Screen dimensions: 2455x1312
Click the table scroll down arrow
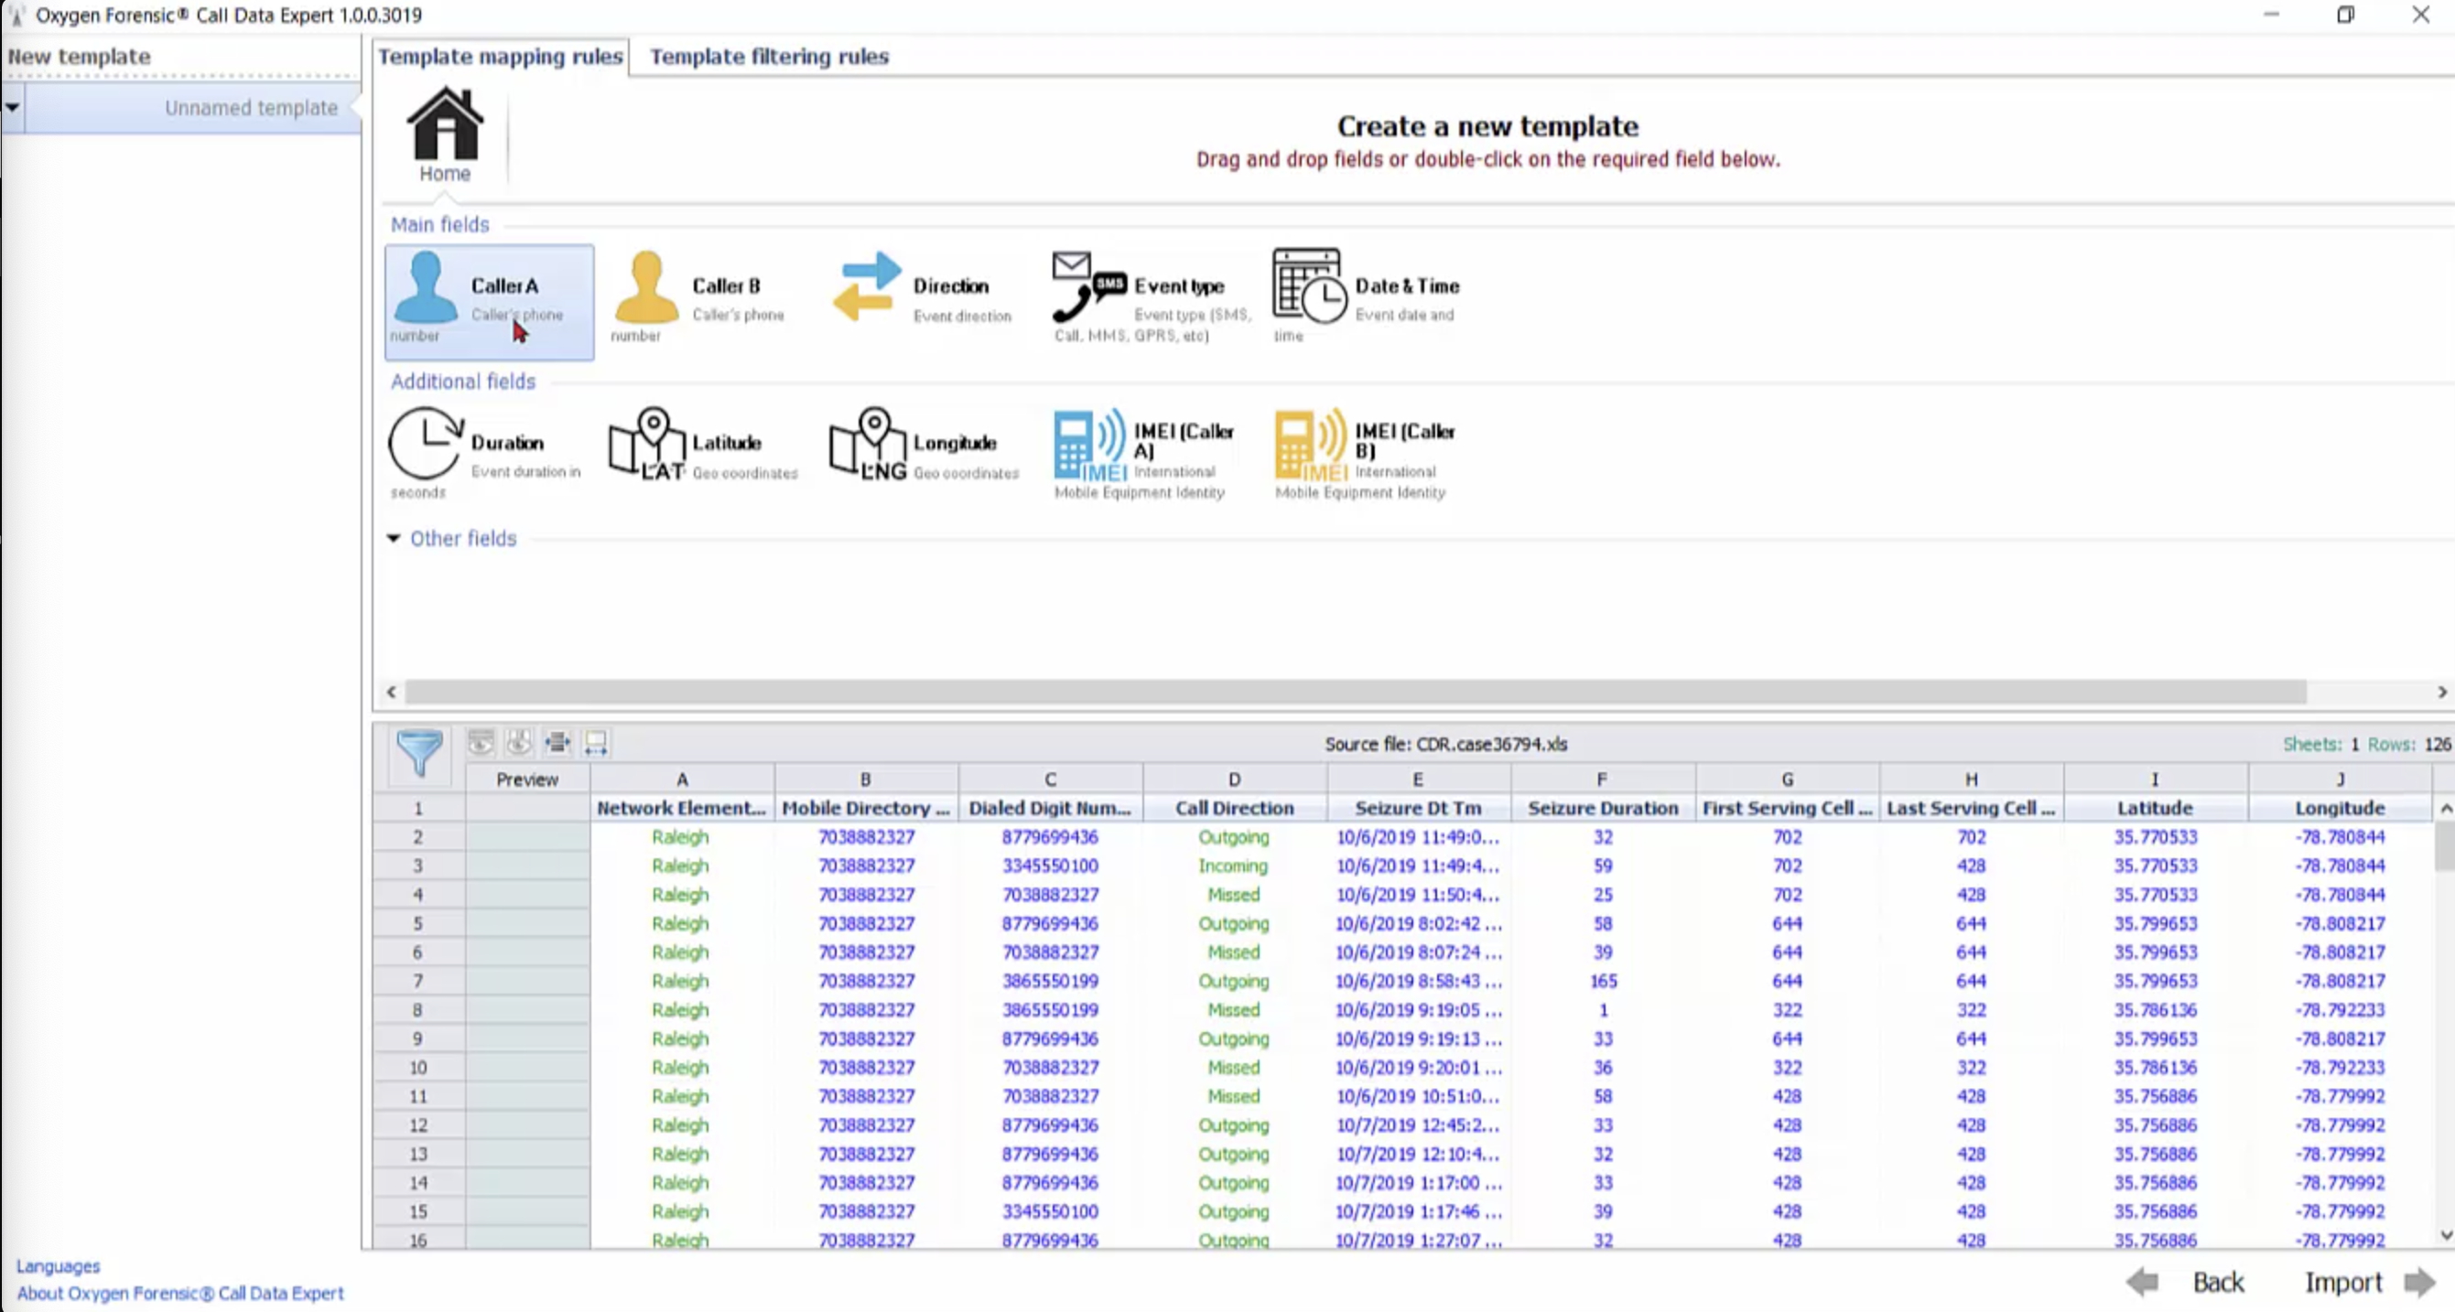(2446, 1235)
